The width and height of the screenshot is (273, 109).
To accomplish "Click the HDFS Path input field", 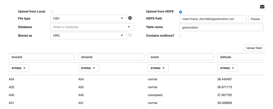I will (x=213, y=19).
